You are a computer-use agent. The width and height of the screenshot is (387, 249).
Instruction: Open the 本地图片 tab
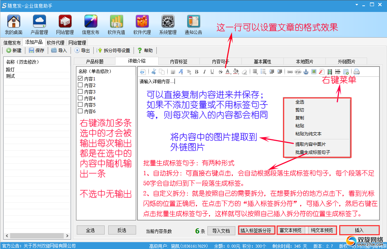pos(304,62)
